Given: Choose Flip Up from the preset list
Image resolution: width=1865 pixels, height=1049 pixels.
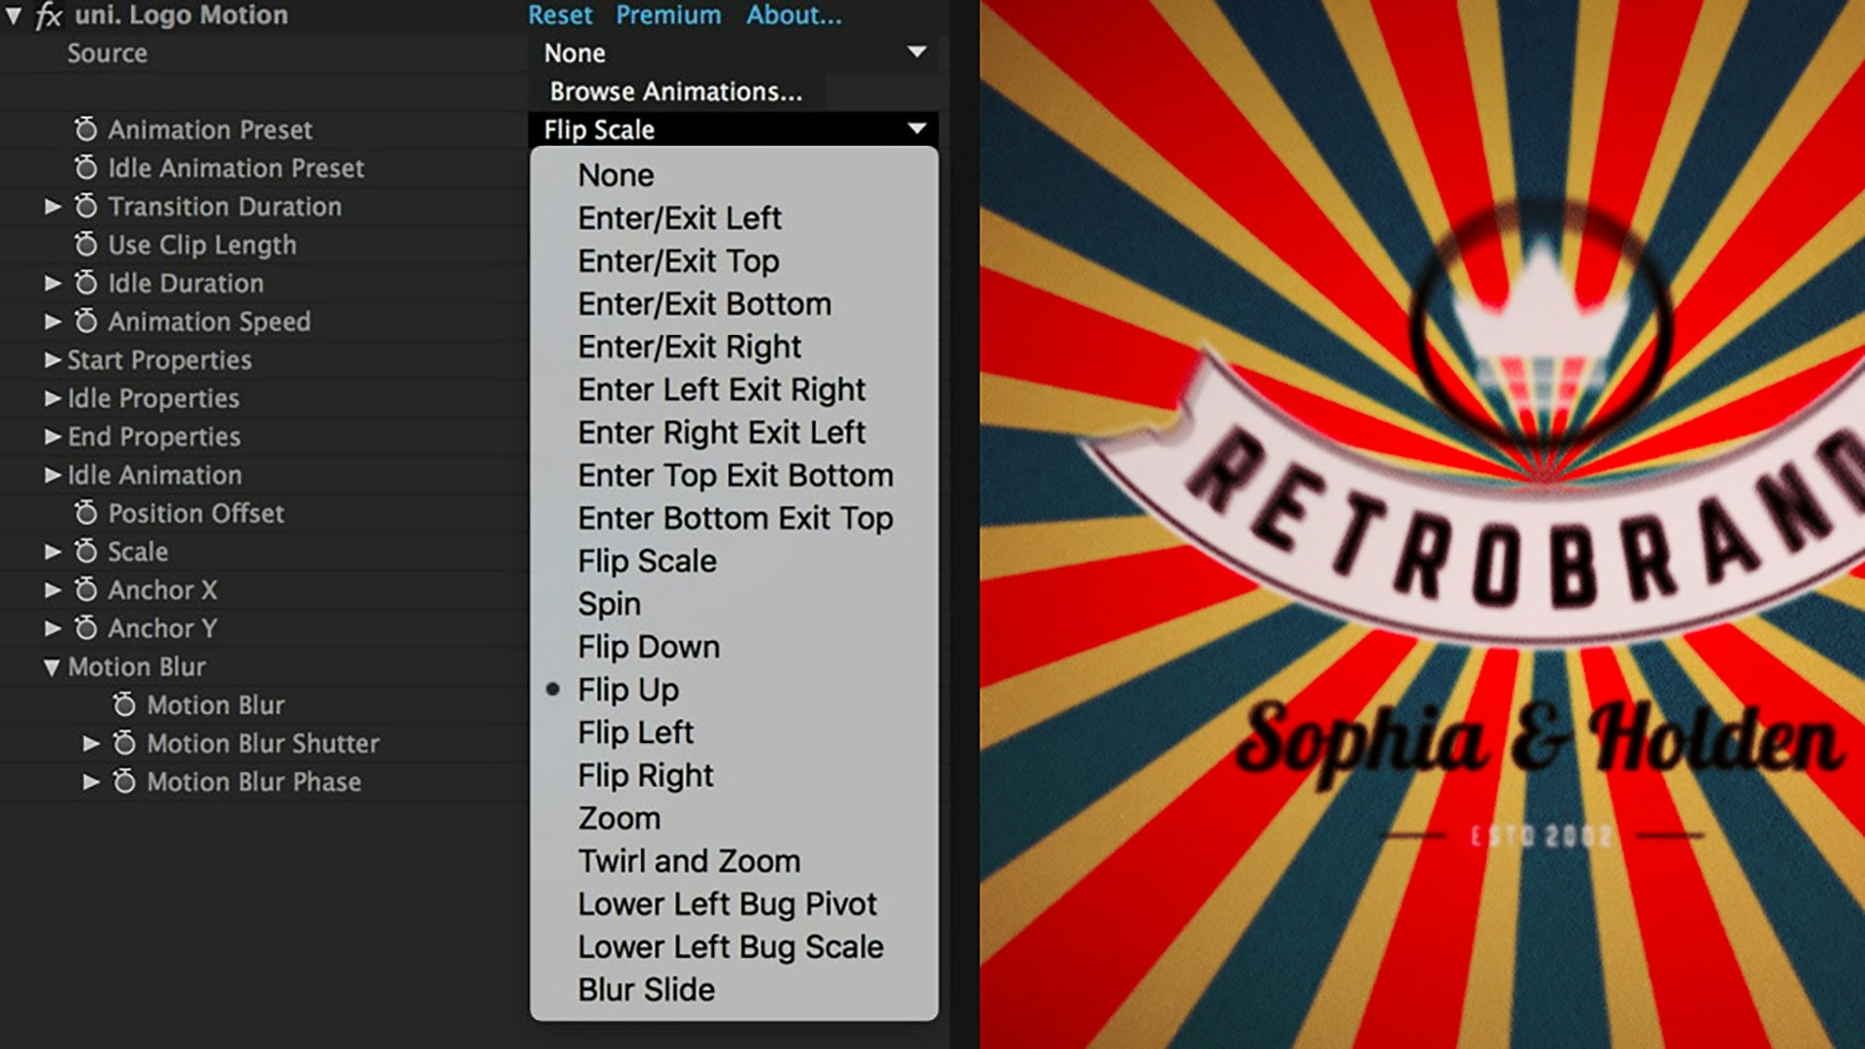Looking at the screenshot, I should [627, 690].
